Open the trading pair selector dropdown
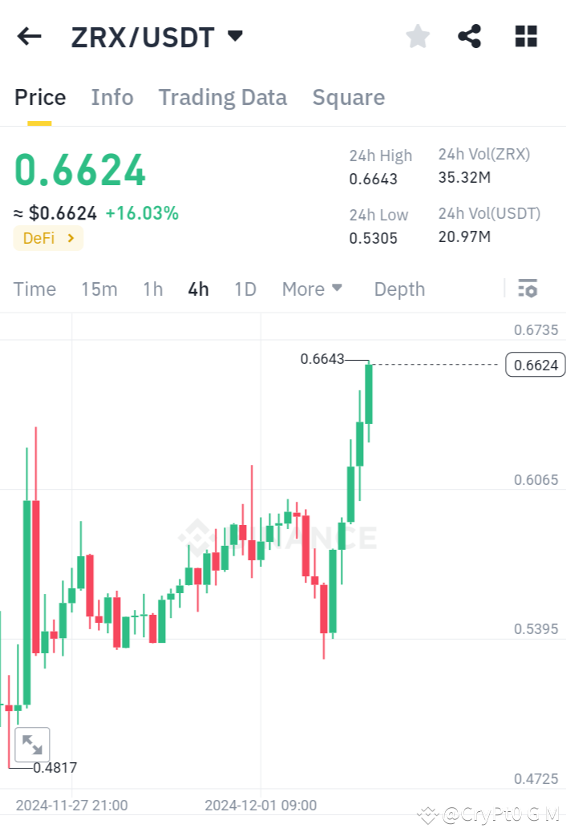The height and width of the screenshot is (832, 566). click(233, 35)
